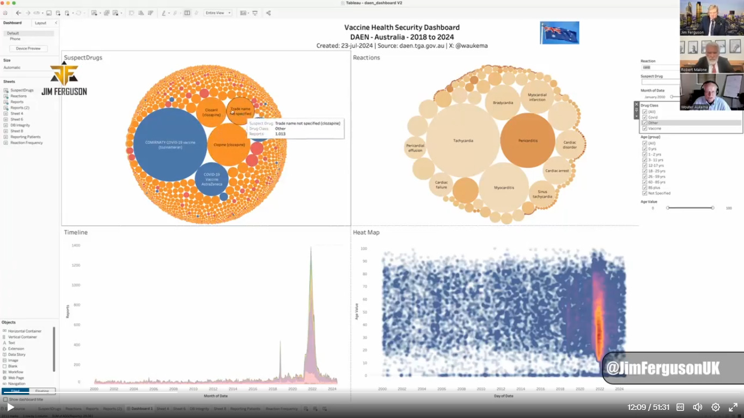Open the DB Integrity sheet tab

199,408
